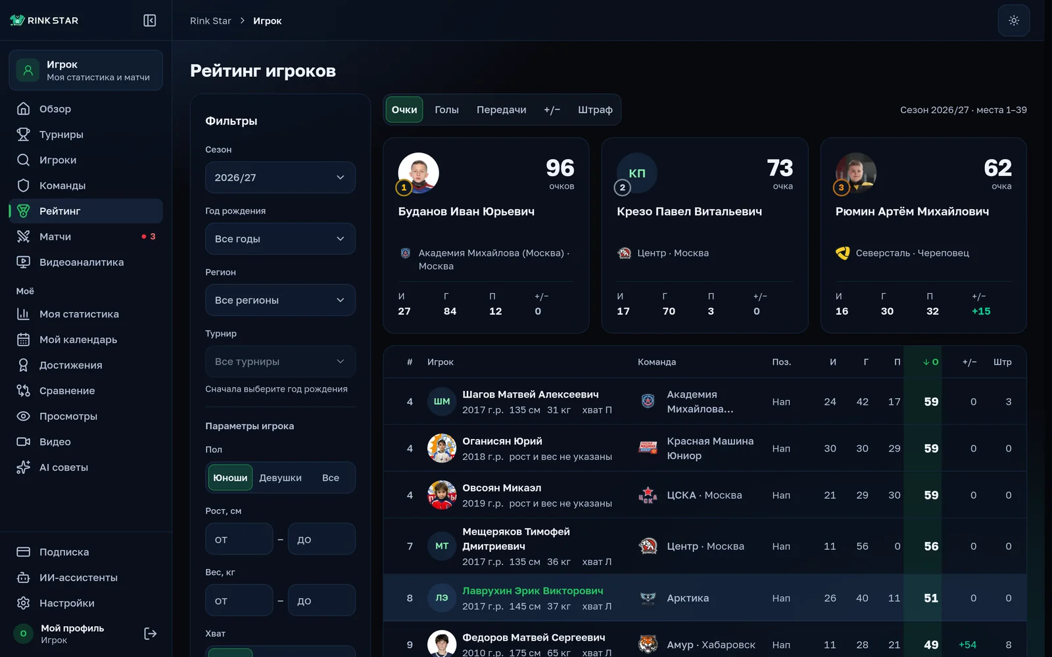Switch to the +/− tab
1052x657 pixels.
point(552,110)
